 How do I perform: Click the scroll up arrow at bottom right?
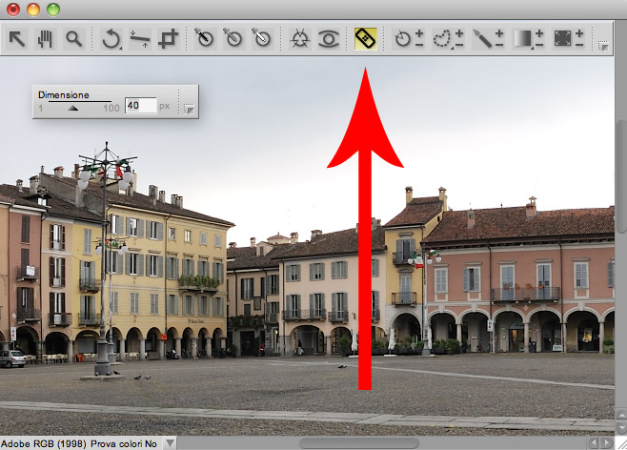tap(621, 415)
